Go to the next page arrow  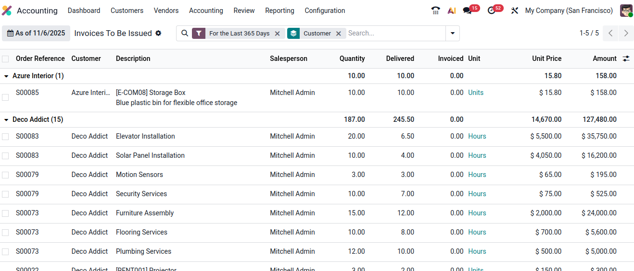coord(626,33)
